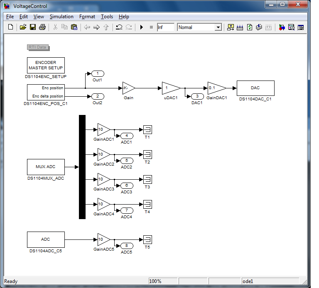319x288 pixels.
Task: Select the uDAC1 gain block
Action: (x=171, y=88)
